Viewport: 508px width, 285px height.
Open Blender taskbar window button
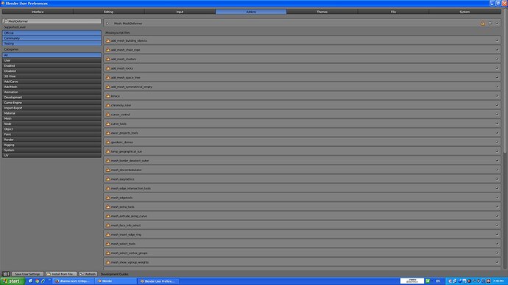point(115,281)
